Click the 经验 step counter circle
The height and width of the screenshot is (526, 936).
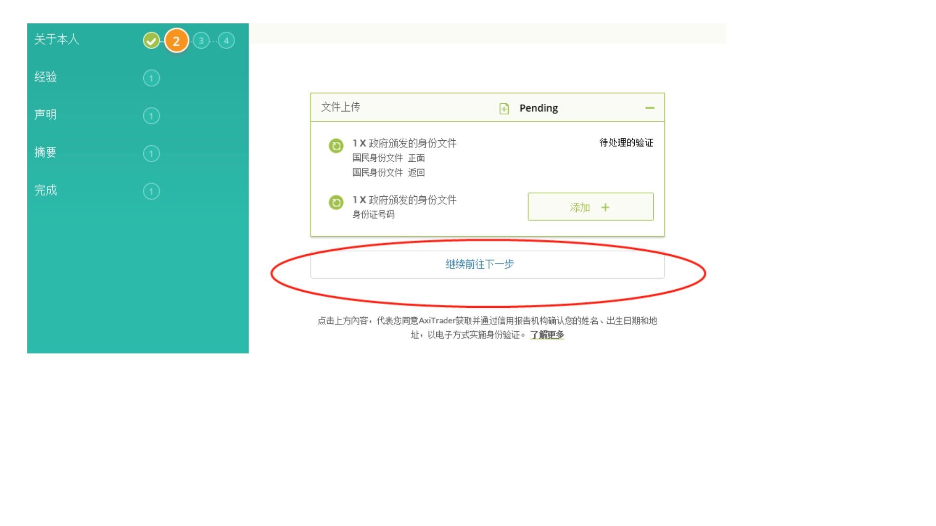[x=151, y=78]
